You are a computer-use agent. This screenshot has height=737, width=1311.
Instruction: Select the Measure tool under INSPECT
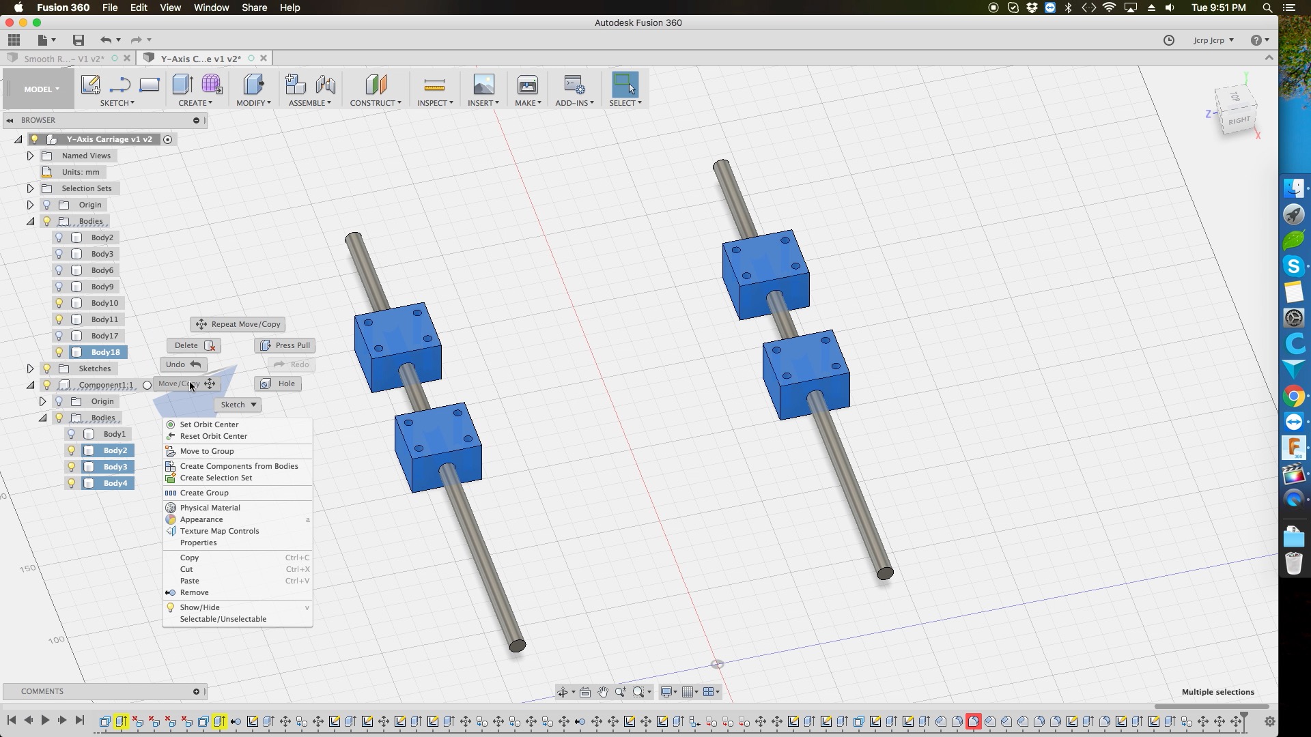click(434, 85)
